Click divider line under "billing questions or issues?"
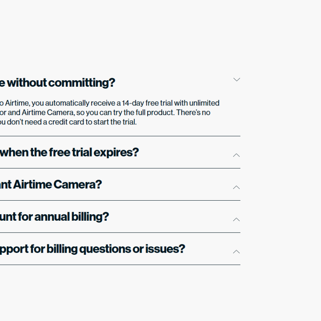This screenshot has height=321, width=321. pyautogui.click(x=120, y=264)
